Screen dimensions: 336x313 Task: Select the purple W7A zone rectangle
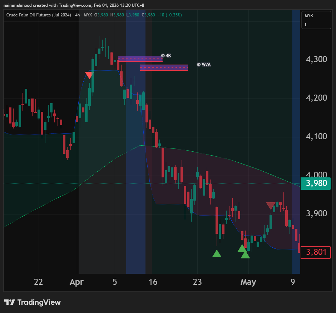click(164, 67)
